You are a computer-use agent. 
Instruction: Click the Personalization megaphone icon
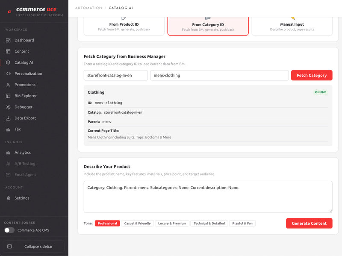pos(8,74)
